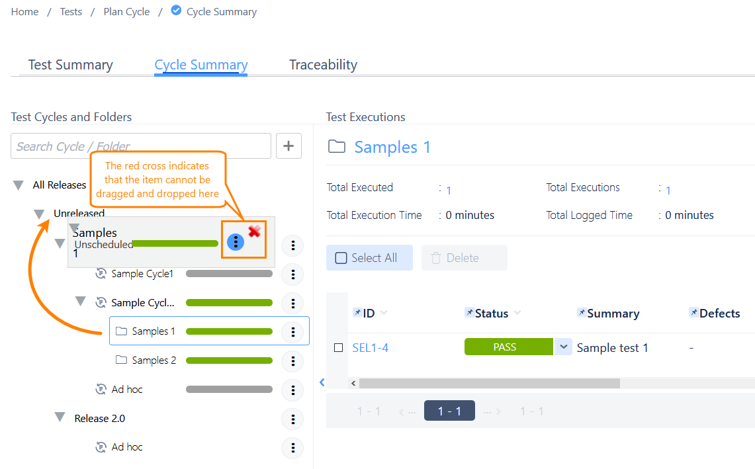The image size is (755, 469).
Task: Click the horizontal scrollbar under executions table
Action: coord(489,384)
